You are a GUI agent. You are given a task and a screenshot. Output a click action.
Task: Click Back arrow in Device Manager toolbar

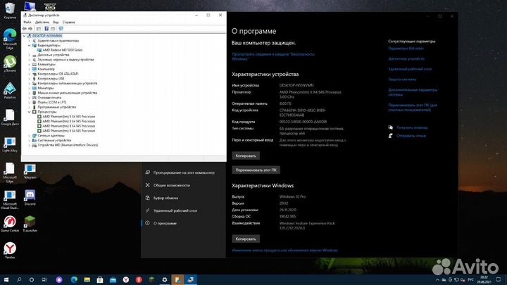[25, 29]
